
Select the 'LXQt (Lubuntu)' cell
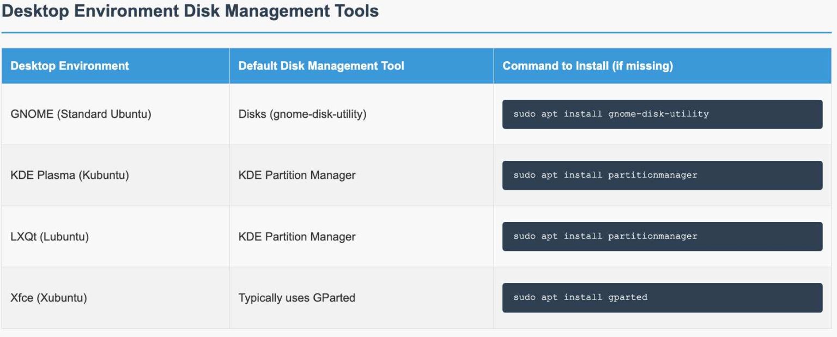[x=50, y=237]
